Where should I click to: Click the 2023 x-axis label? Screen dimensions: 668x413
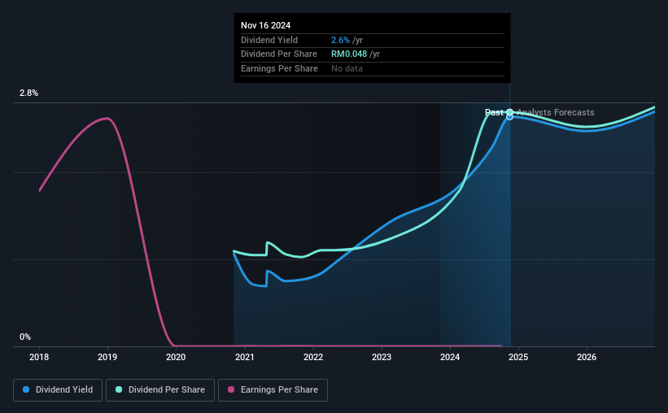click(x=382, y=357)
